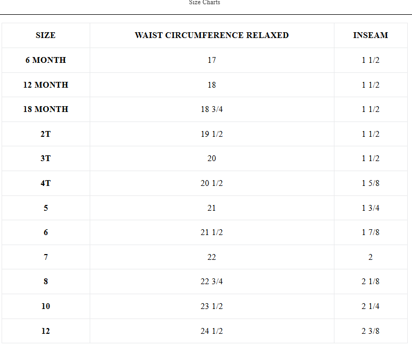Click the waist value 22 3/4
The image size is (412, 356).
tap(212, 282)
